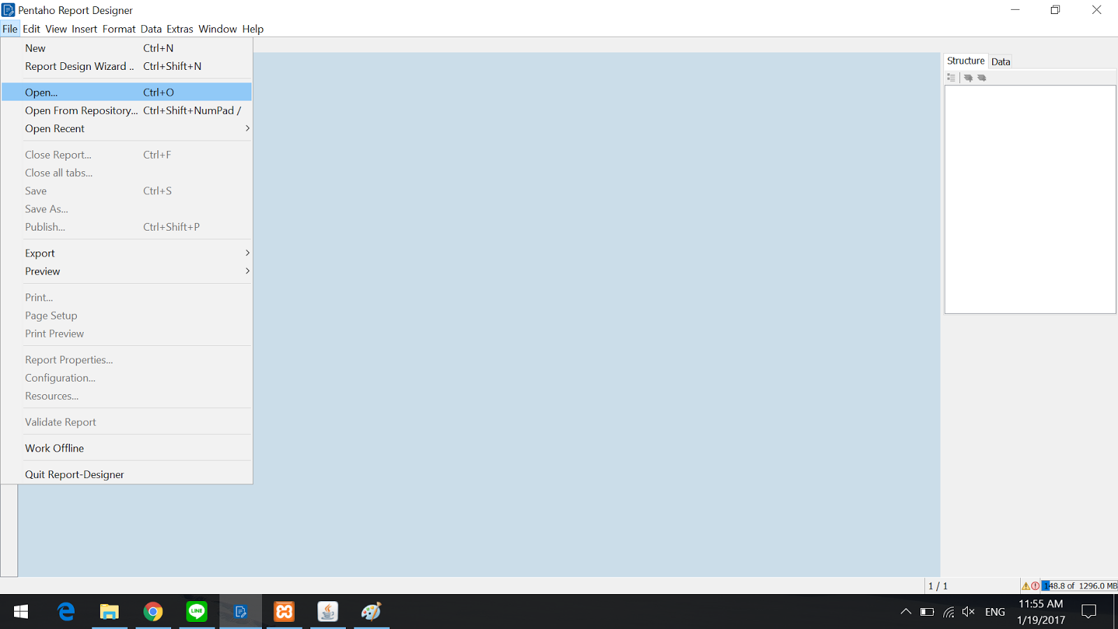Expand the Open Recent submenu

(x=55, y=129)
